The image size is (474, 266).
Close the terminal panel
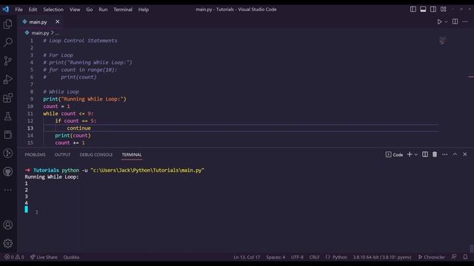pos(465,154)
